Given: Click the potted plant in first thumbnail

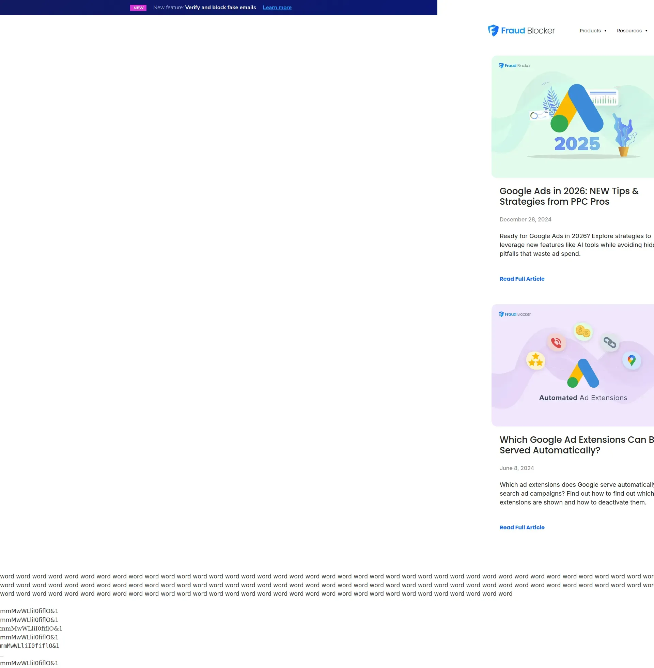Looking at the screenshot, I should (624, 137).
